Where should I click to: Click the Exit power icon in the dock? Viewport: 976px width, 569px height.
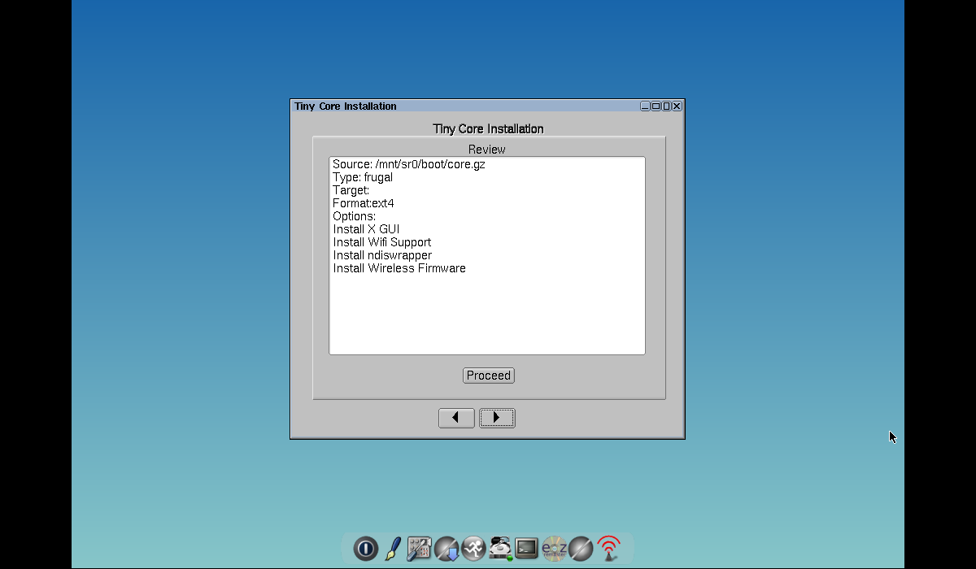pos(366,549)
